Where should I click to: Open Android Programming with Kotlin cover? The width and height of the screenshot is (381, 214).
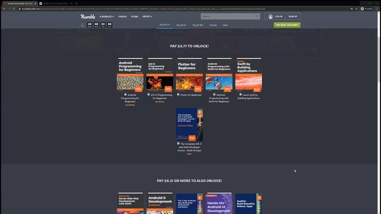(219, 75)
